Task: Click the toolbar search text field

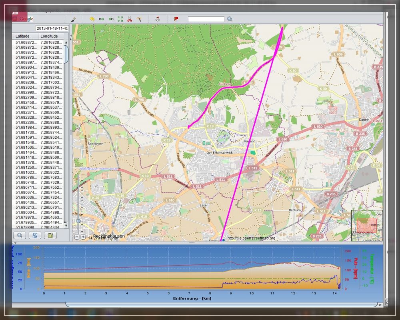Action: pyautogui.click(x=206, y=19)
